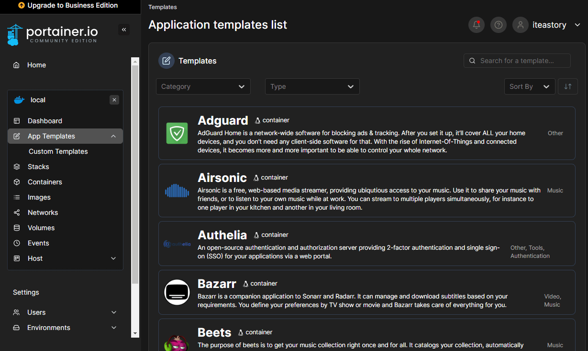Click the user avatar icon
The image size is (588, 351).
point(521,25)
